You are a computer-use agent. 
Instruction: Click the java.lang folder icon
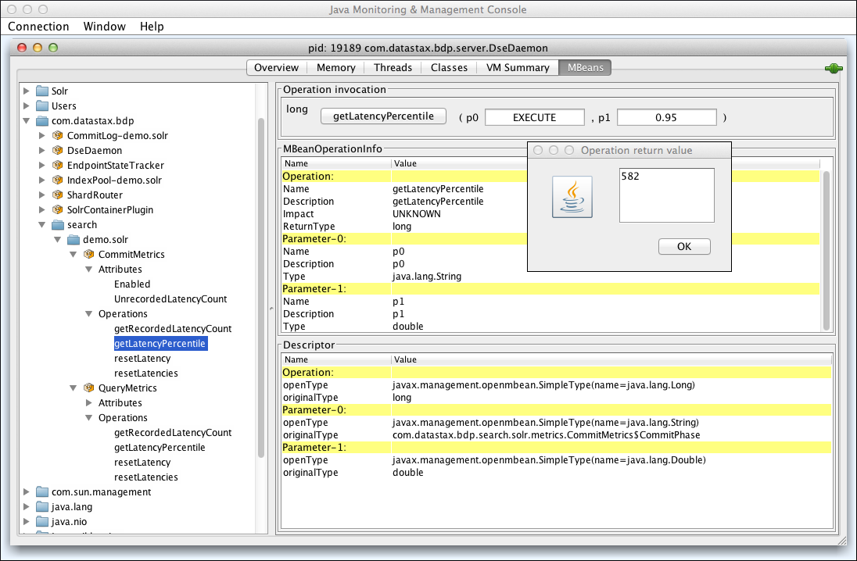coord(41,506)
